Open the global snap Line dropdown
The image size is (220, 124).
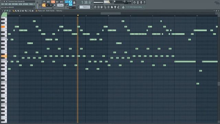[72, 8]
